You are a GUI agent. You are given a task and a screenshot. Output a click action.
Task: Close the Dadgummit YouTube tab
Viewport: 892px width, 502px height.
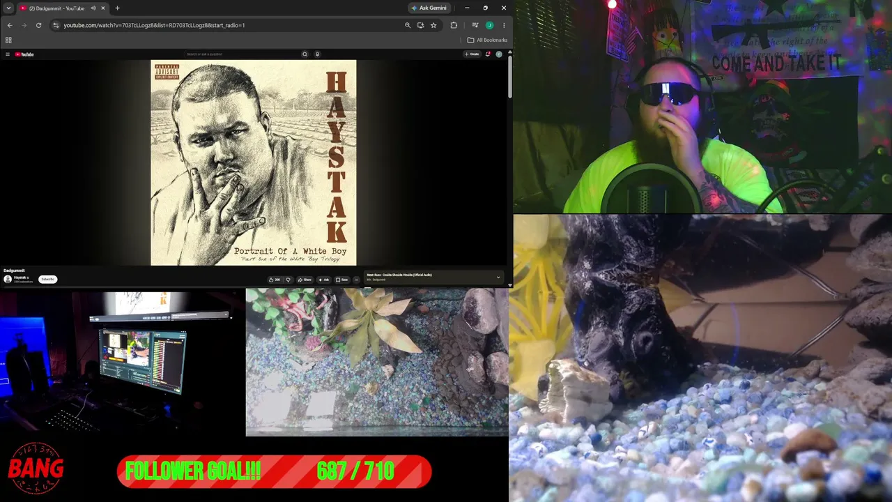[102, 8]
